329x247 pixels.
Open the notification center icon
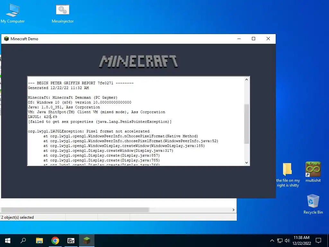point(318,241)
